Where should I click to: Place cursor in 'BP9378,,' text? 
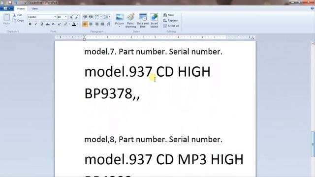coord(112,93)
